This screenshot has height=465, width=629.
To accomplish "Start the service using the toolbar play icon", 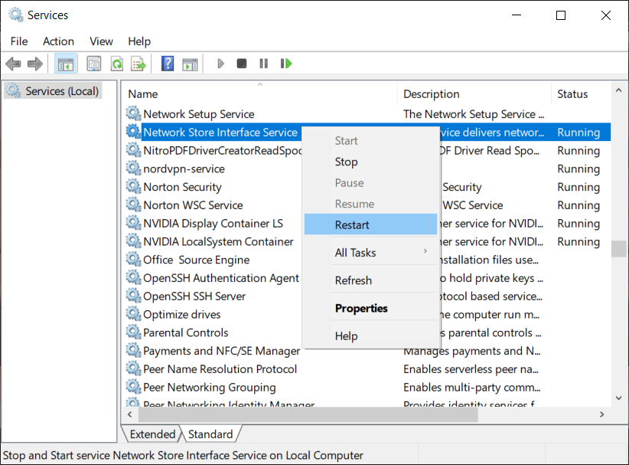I will point(220,63).
